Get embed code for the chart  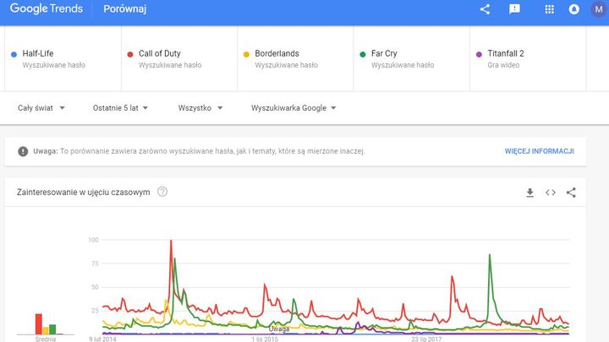[551, 193]
